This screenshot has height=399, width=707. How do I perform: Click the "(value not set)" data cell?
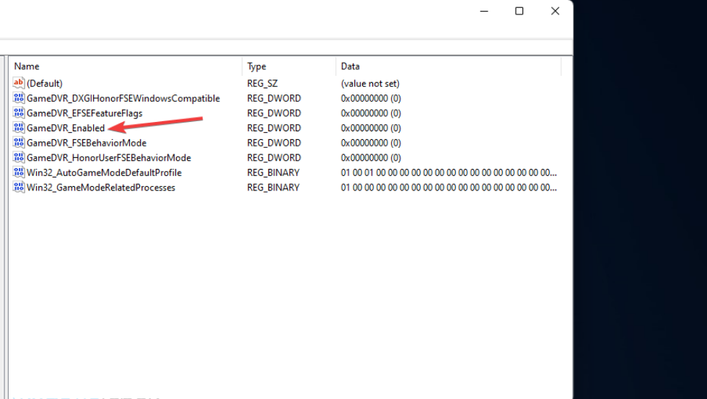370,84
